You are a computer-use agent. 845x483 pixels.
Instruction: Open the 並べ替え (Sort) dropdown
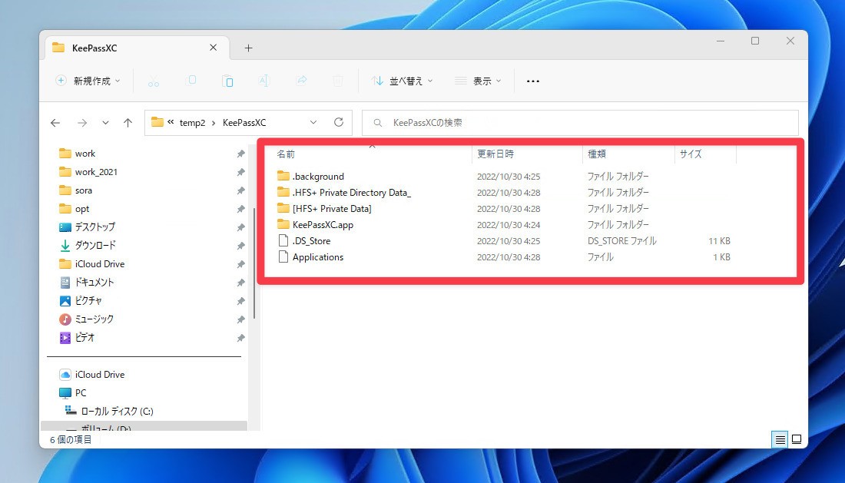[402, 81]
